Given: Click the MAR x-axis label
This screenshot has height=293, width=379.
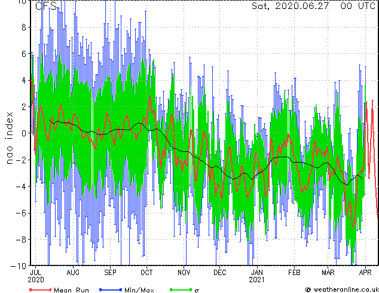Looking at the screenshot, I should pyautogui.click(x=328, y=273).
